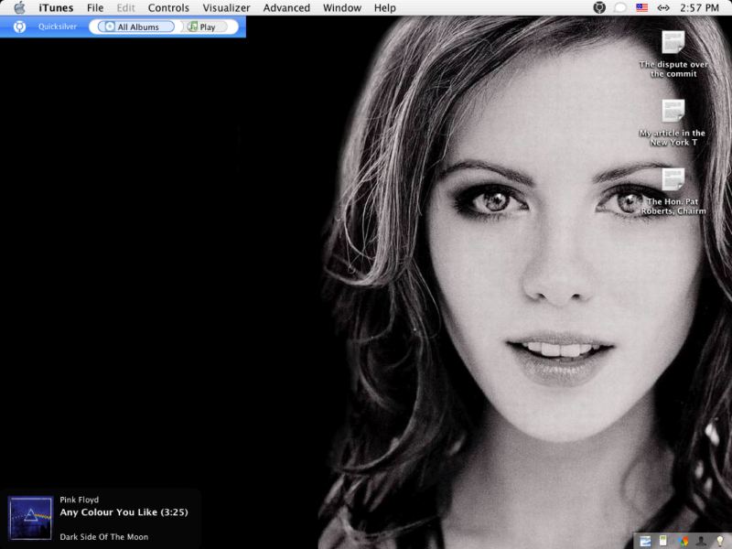
Task: Open the Apple menu
Action: [x=19, y=7]
